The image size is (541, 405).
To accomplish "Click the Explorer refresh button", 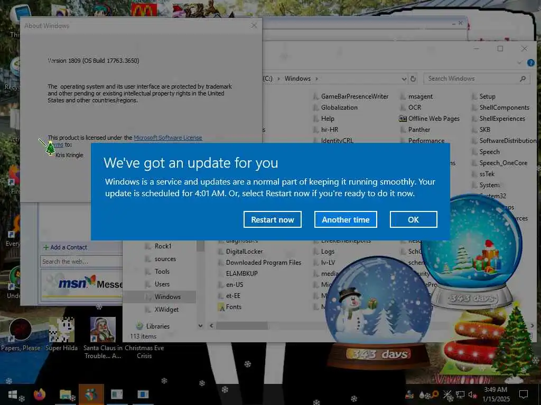I will [413, 79].
